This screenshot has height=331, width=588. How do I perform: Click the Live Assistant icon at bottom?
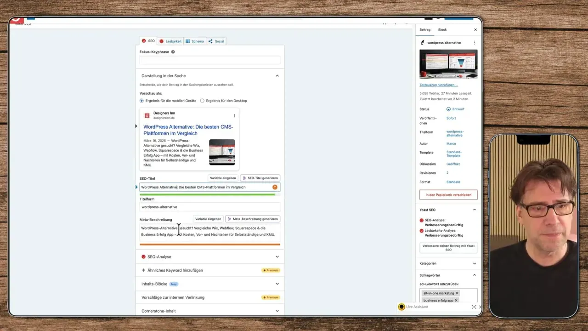[x=401, y=307]
